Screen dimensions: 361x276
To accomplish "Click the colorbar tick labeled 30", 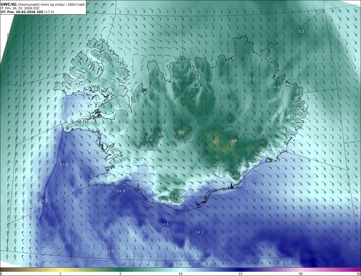I will (301, 274).
